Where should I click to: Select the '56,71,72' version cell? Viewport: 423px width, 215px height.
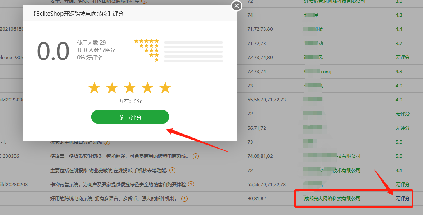(257, 128)
